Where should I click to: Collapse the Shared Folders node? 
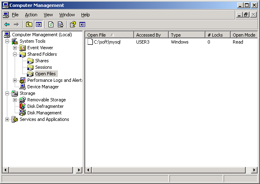click(x=15, y=54)
